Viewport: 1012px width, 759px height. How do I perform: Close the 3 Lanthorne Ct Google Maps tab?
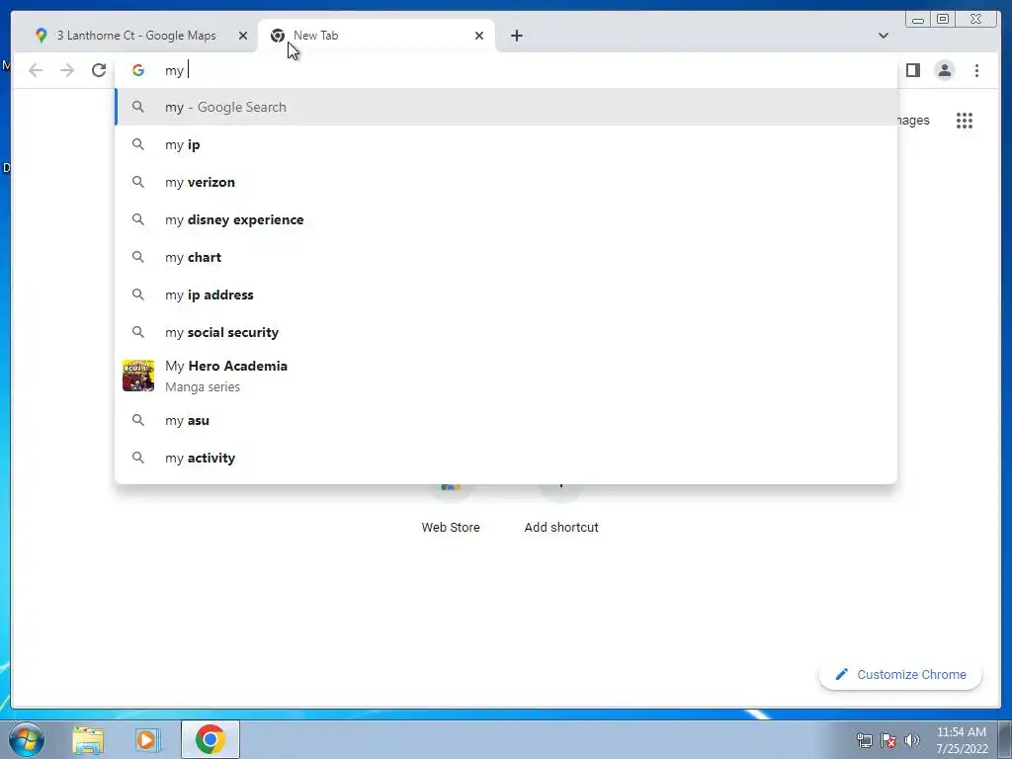243,36
